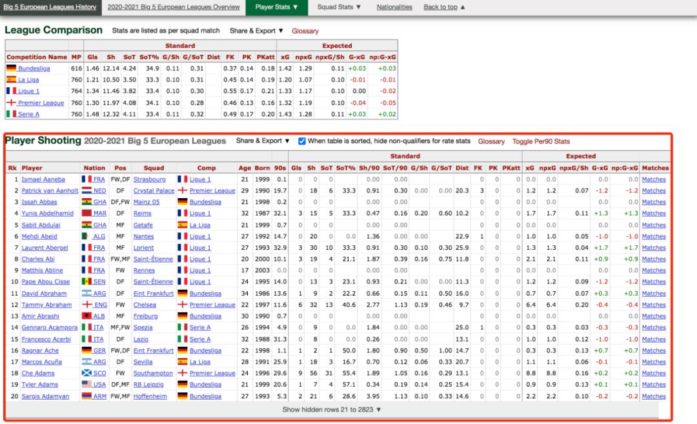Sort the player table by Age column

pyautogui.click(x=245, y=168)
